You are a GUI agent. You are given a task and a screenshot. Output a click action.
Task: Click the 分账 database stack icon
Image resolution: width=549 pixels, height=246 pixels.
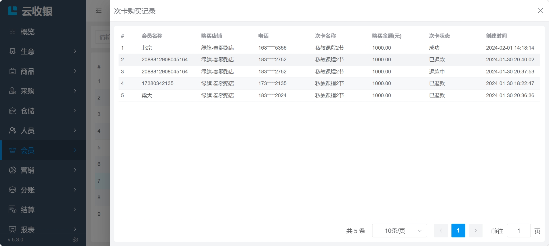tap(12, 190)
